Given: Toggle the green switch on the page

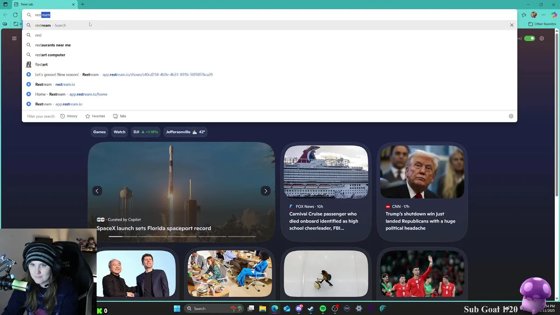Looking at the screenshot, I should coord(529,38).
